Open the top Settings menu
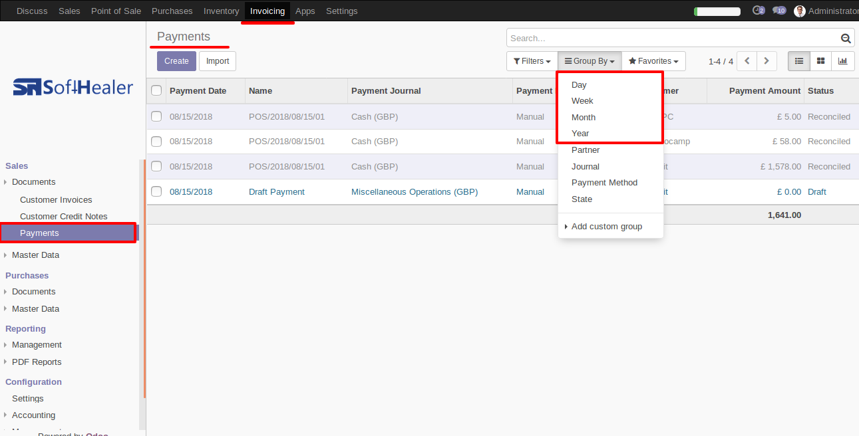The height and width of the screenshot is (436, 859). click(342, 11)
